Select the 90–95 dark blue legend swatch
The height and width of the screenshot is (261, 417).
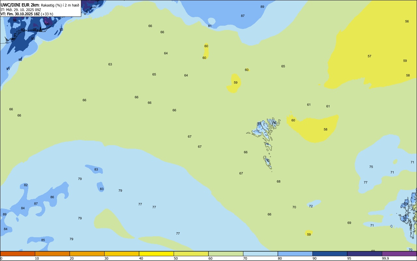330,254
